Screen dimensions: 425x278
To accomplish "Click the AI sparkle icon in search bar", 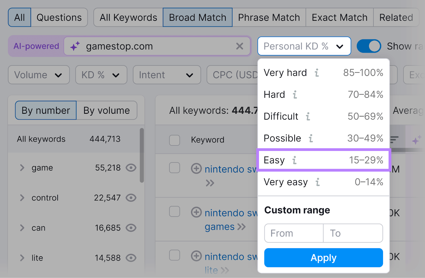I will click(75, 46).
